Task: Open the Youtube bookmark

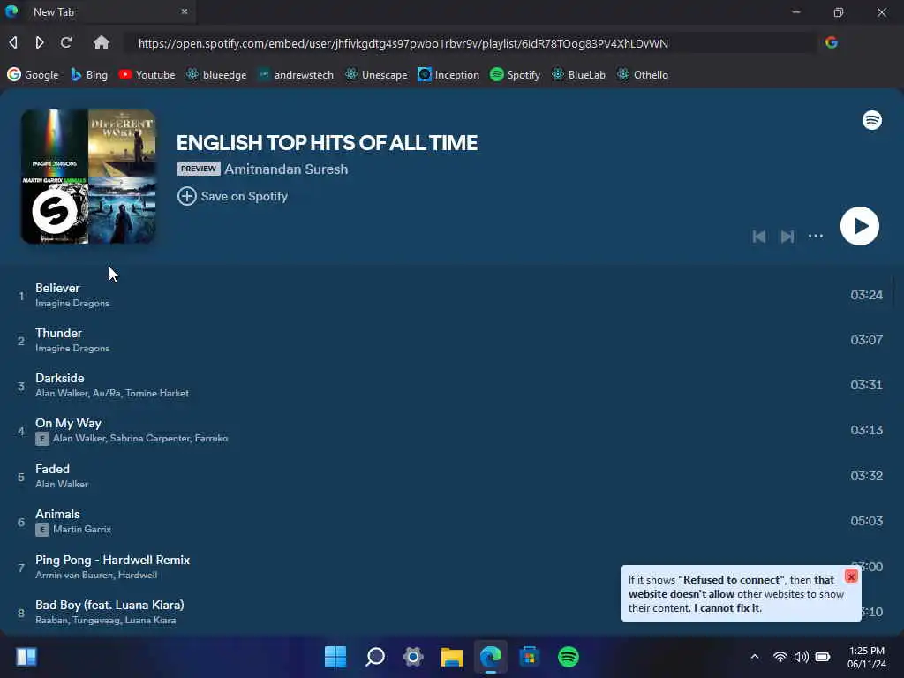Action: [147, 74]
